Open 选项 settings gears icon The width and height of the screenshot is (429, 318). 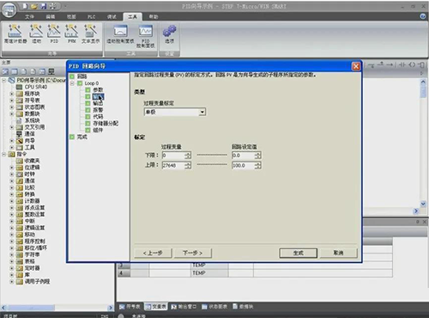click(169, 34)
